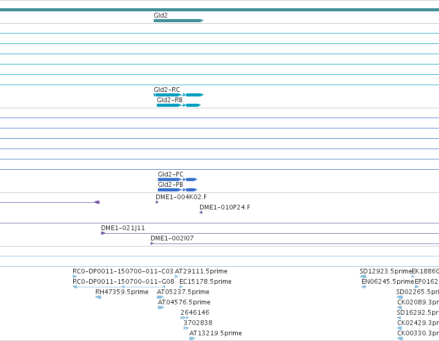Select the EN06245.5prime label
This screenshot has height=341, width=439.
[388, 282]
